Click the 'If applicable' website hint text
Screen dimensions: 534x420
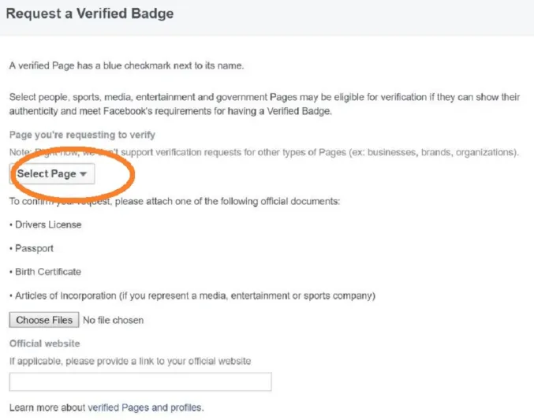click(x=130, y=361)
